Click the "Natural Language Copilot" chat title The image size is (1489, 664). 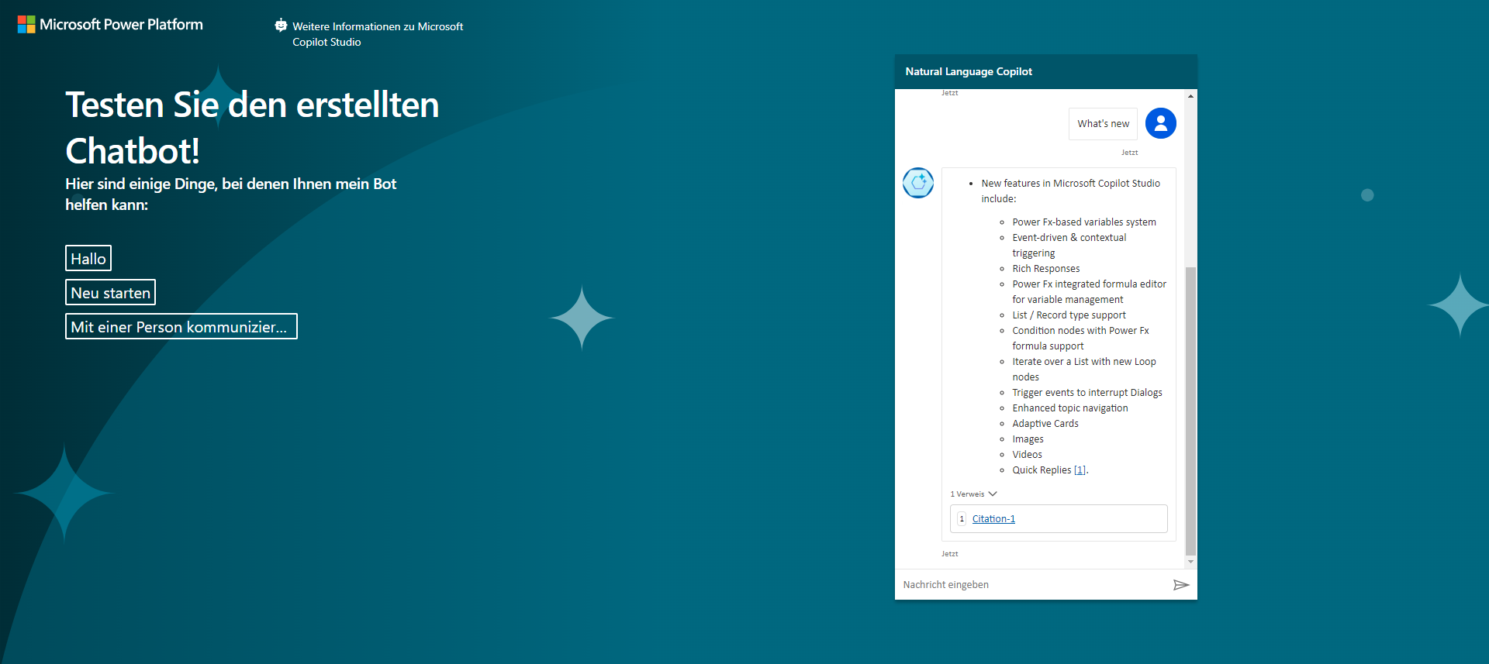969,71
